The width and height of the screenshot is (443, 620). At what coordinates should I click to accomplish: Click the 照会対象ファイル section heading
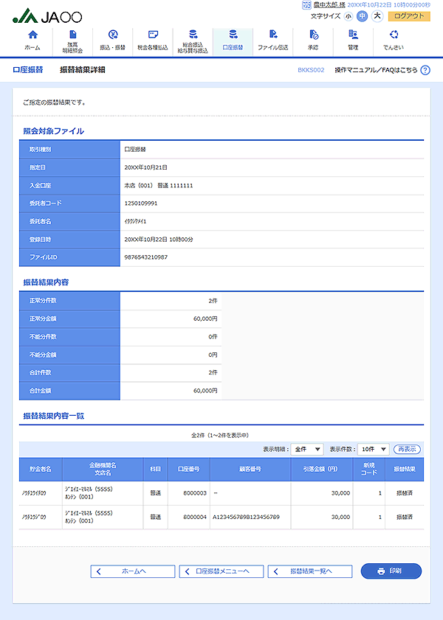53,131
